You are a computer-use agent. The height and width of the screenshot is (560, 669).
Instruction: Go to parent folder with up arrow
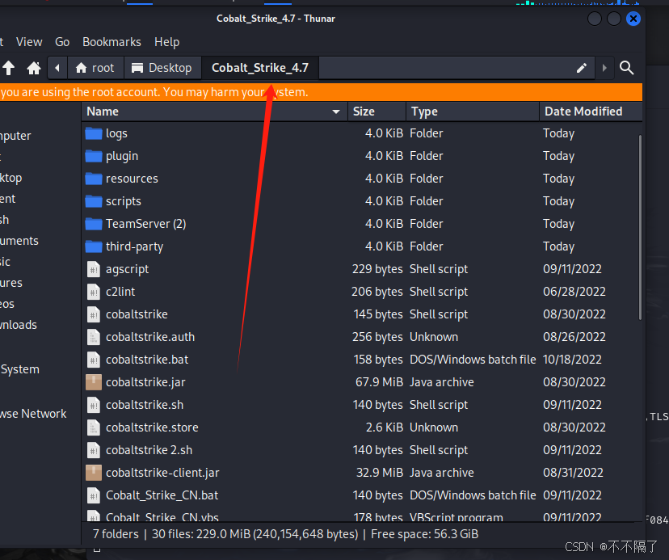point(8,68)
